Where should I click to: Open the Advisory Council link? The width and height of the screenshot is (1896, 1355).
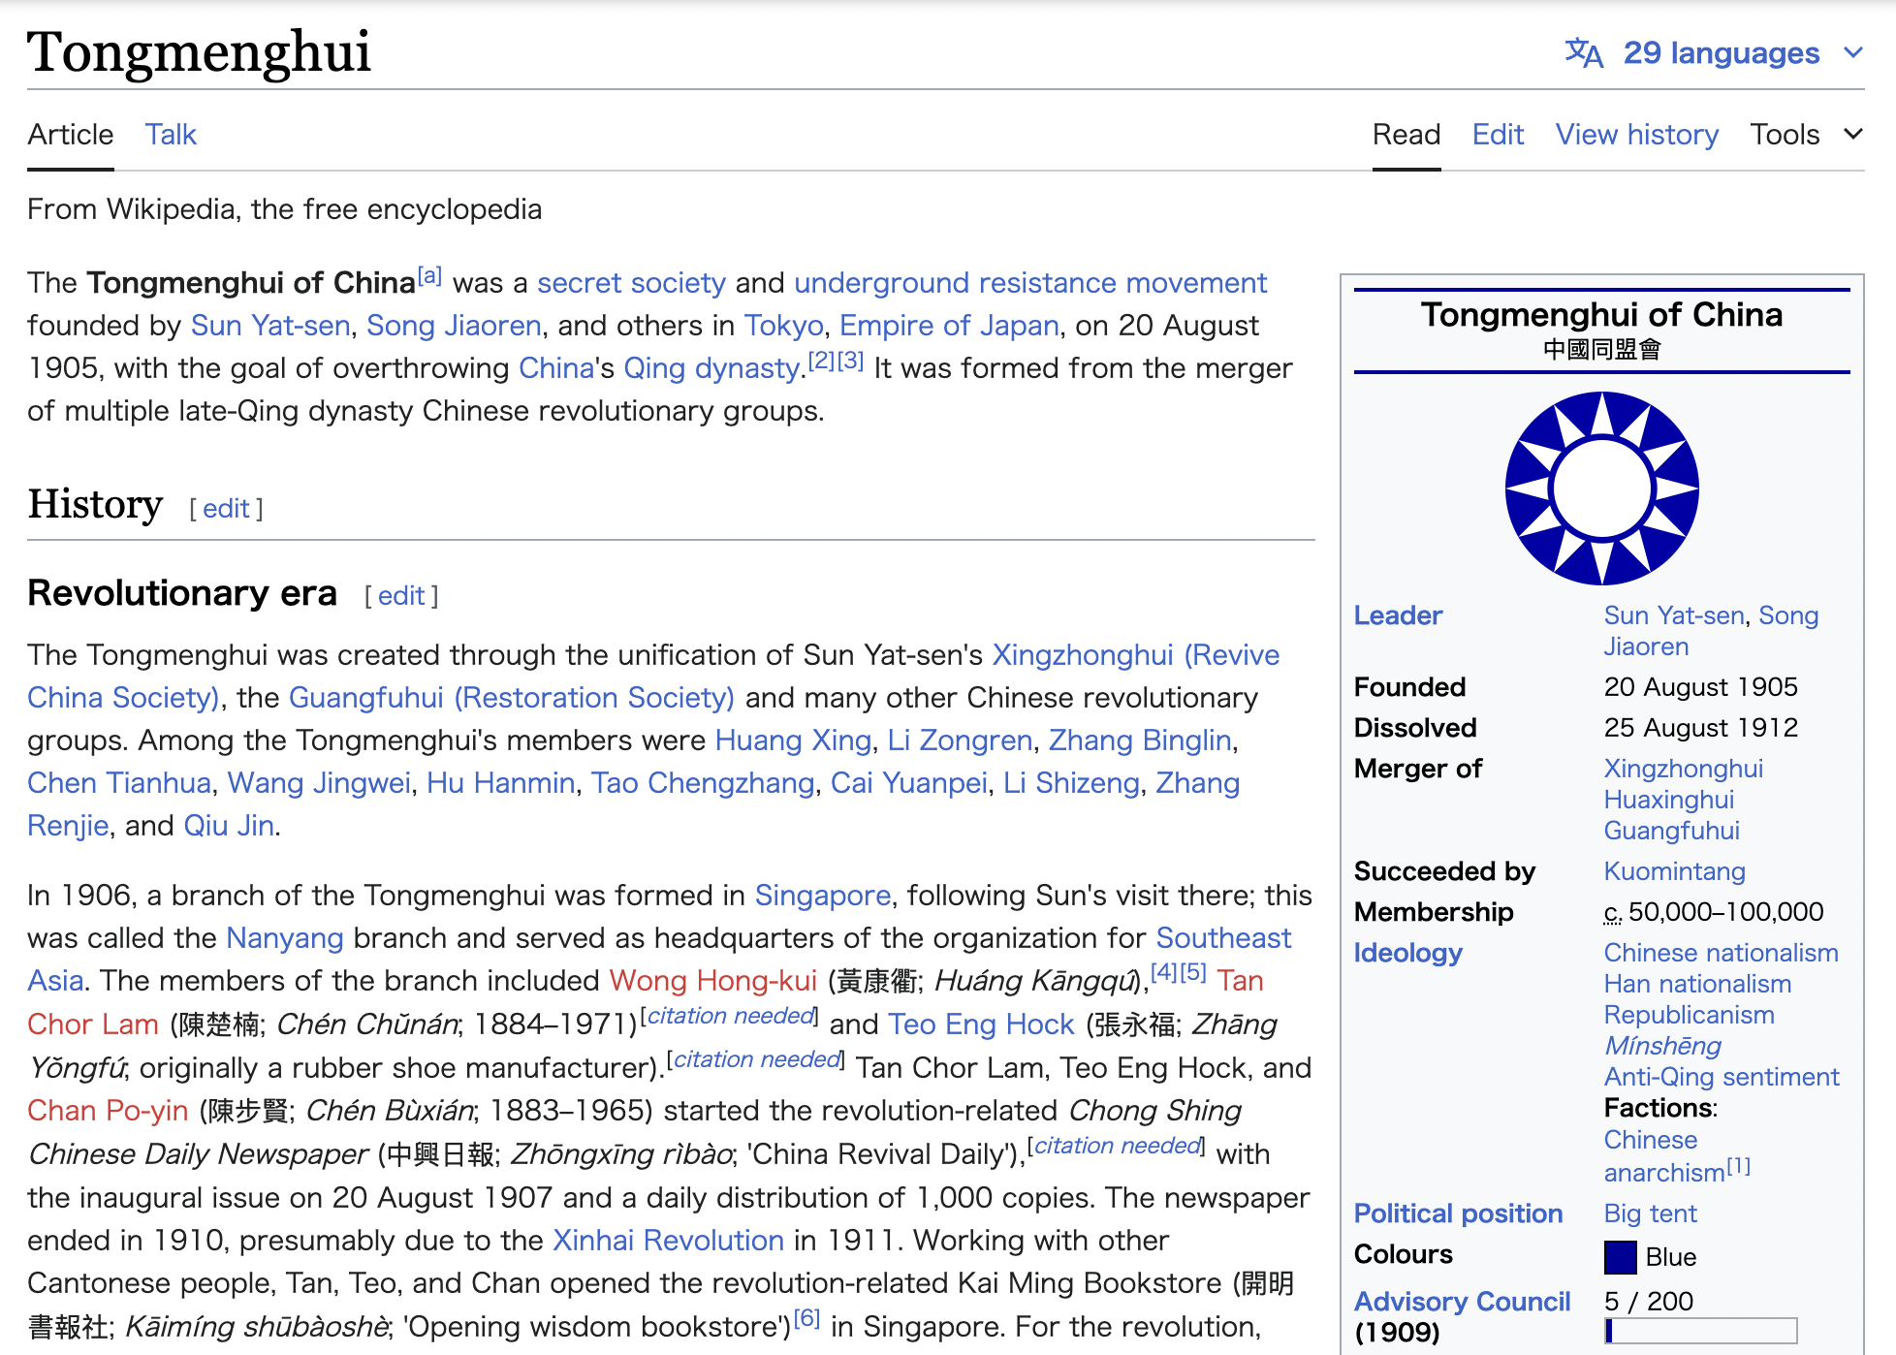point(1462,1302)
